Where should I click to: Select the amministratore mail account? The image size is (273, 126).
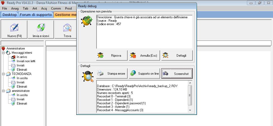[20, 91]
